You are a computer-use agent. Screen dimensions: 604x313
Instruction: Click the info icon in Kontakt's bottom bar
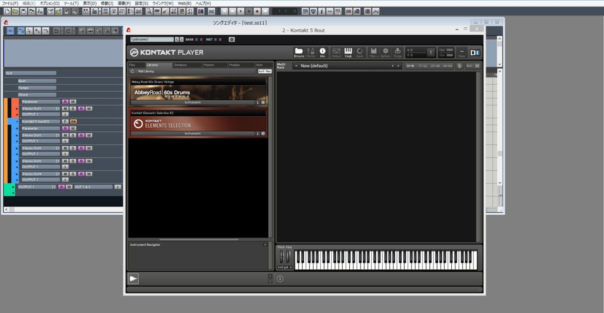280,279
